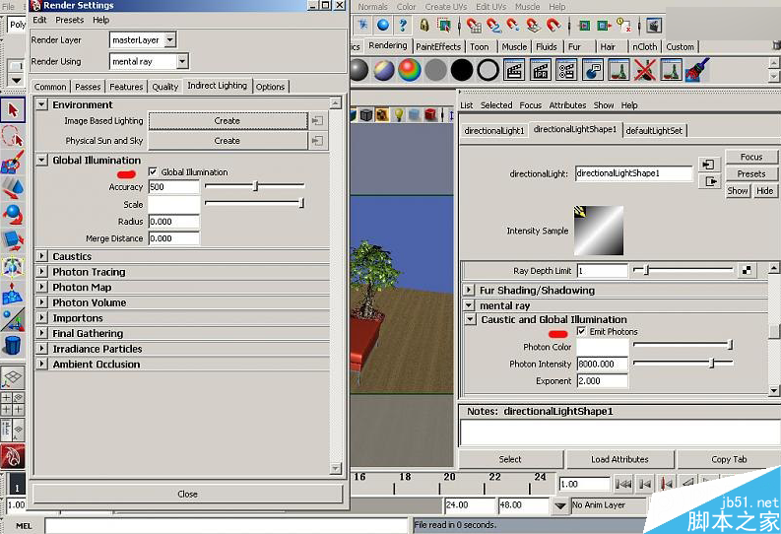The height and width of the screenshot is (534, 781).
Task: Select the directionalLight1 tab
Action: [x=494, y=130]
